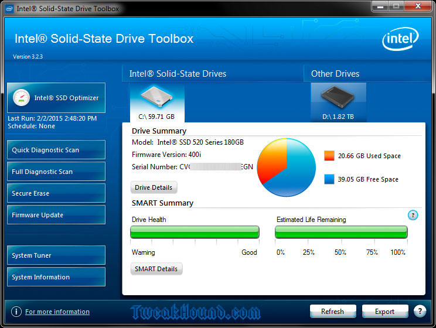This screenshot has height=328, width=436.
Task: Click the Other Drives header
Action: 335,74
